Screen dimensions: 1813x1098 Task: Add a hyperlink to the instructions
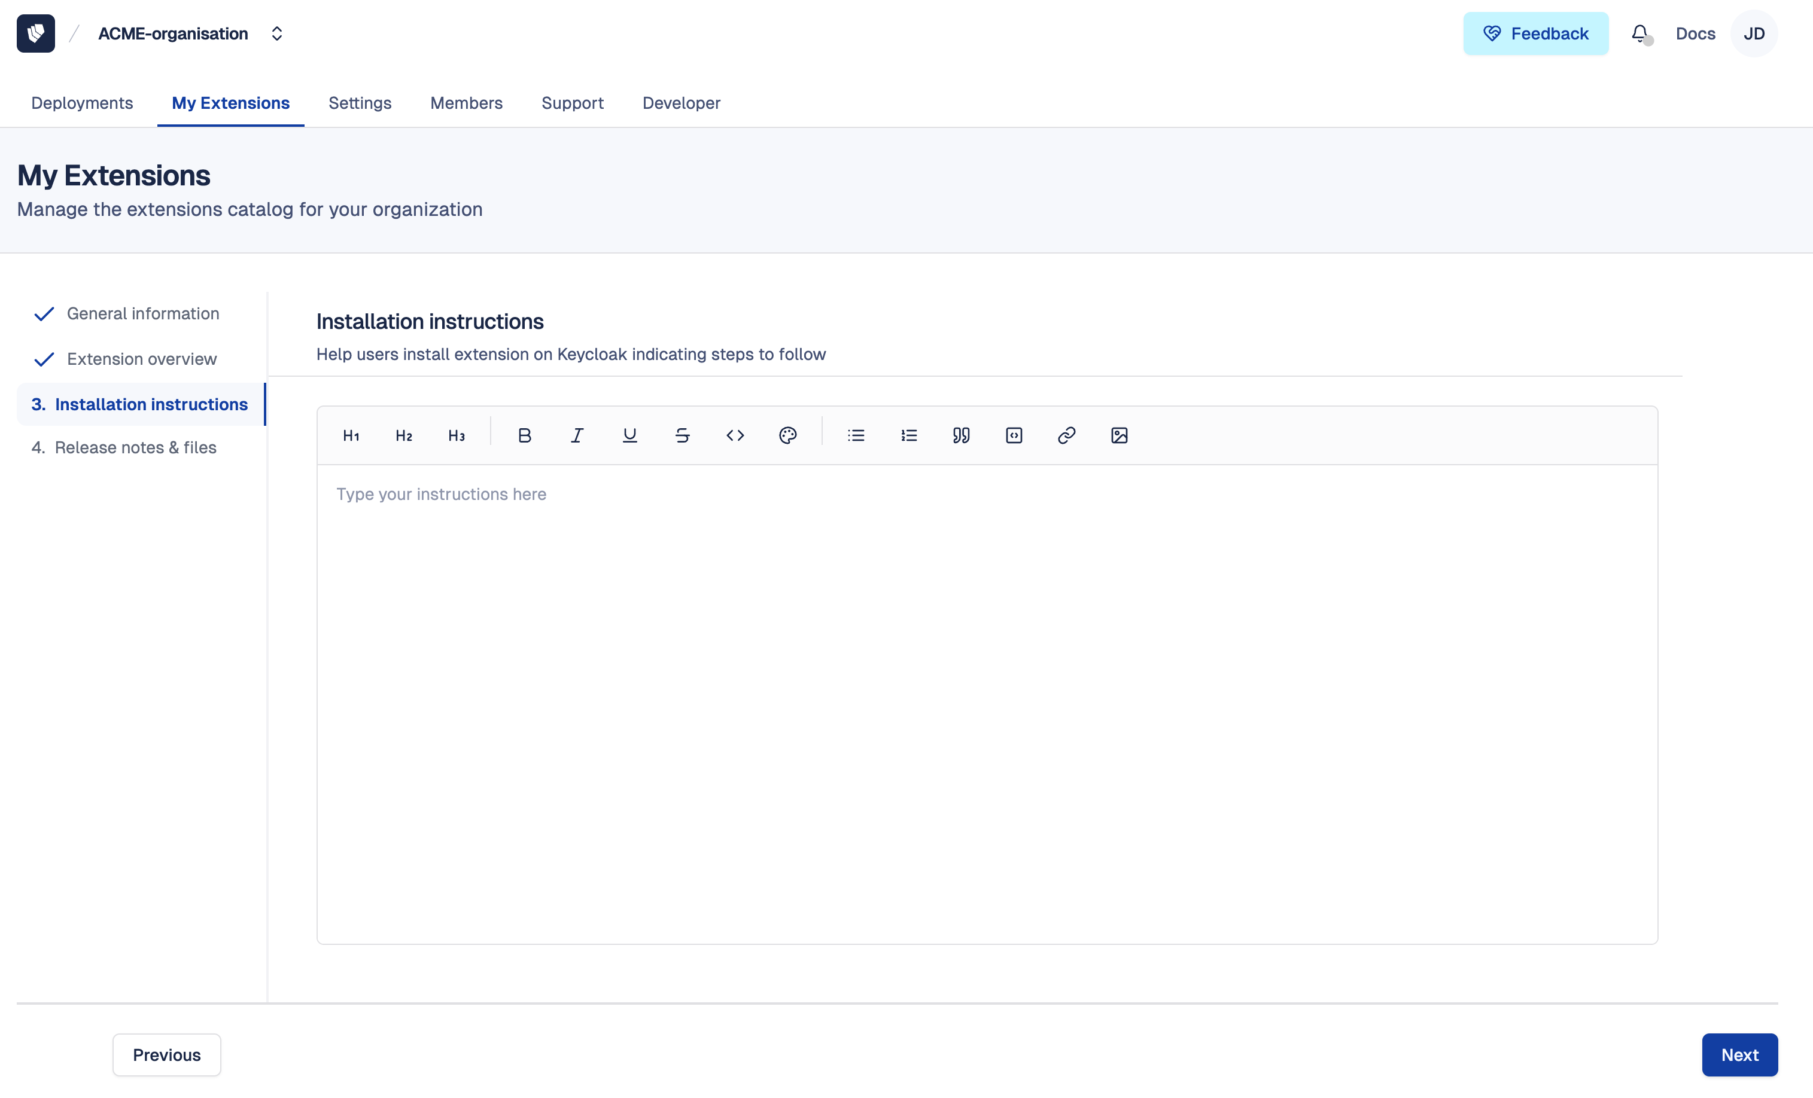point(1066,435)
